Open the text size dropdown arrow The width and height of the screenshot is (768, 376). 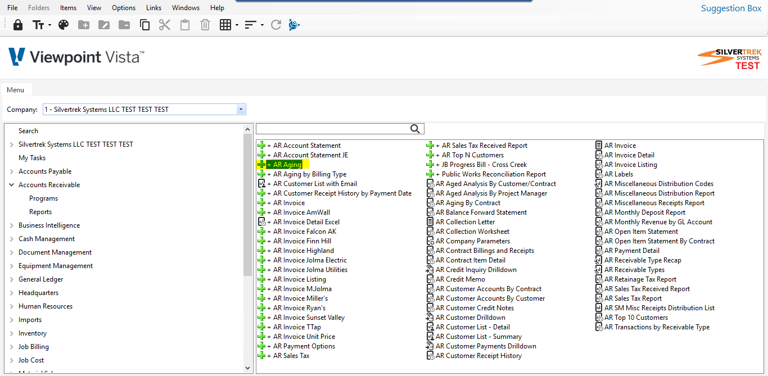point(49,25)
